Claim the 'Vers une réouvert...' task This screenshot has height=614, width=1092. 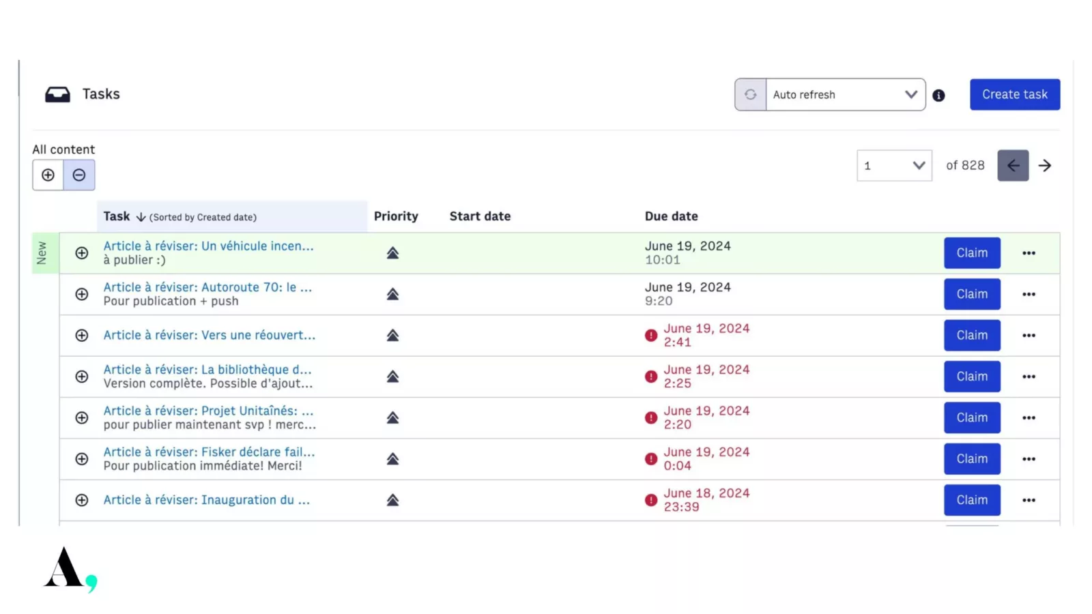(972, 336)
